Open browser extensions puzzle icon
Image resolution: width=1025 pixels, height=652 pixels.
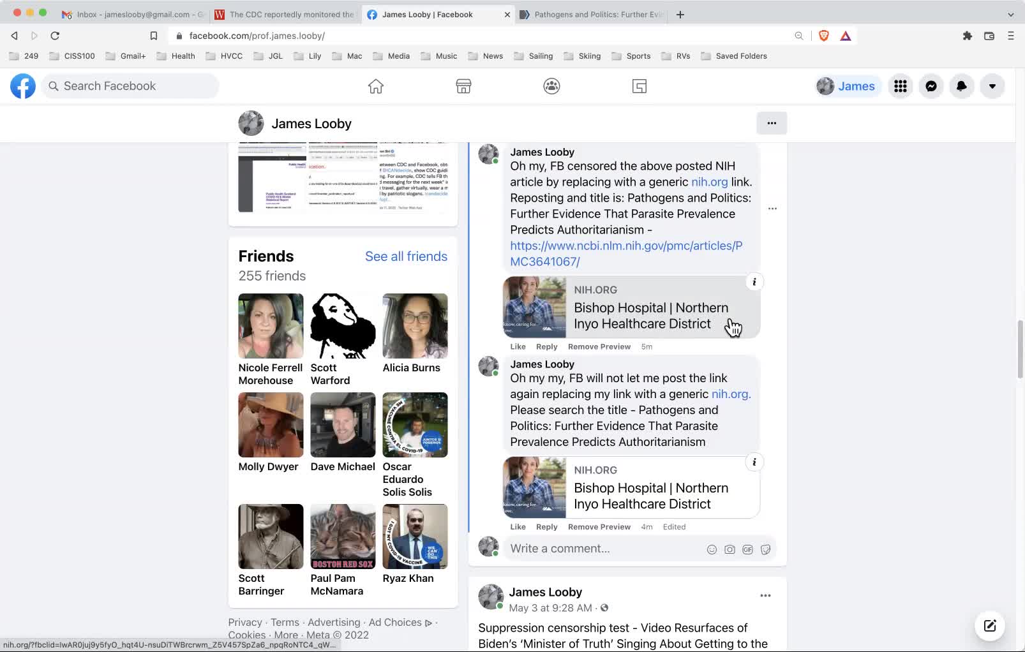pyautogui.click(x=968, y=36)
